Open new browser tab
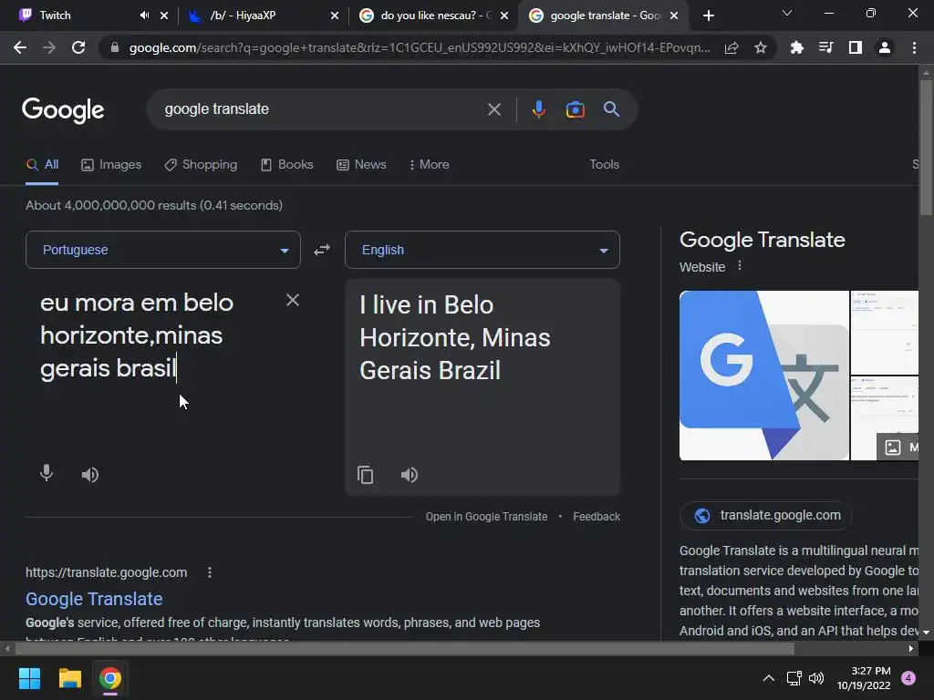Image resolution: width=934 pixels, height=700 pixels. [708, 15]
